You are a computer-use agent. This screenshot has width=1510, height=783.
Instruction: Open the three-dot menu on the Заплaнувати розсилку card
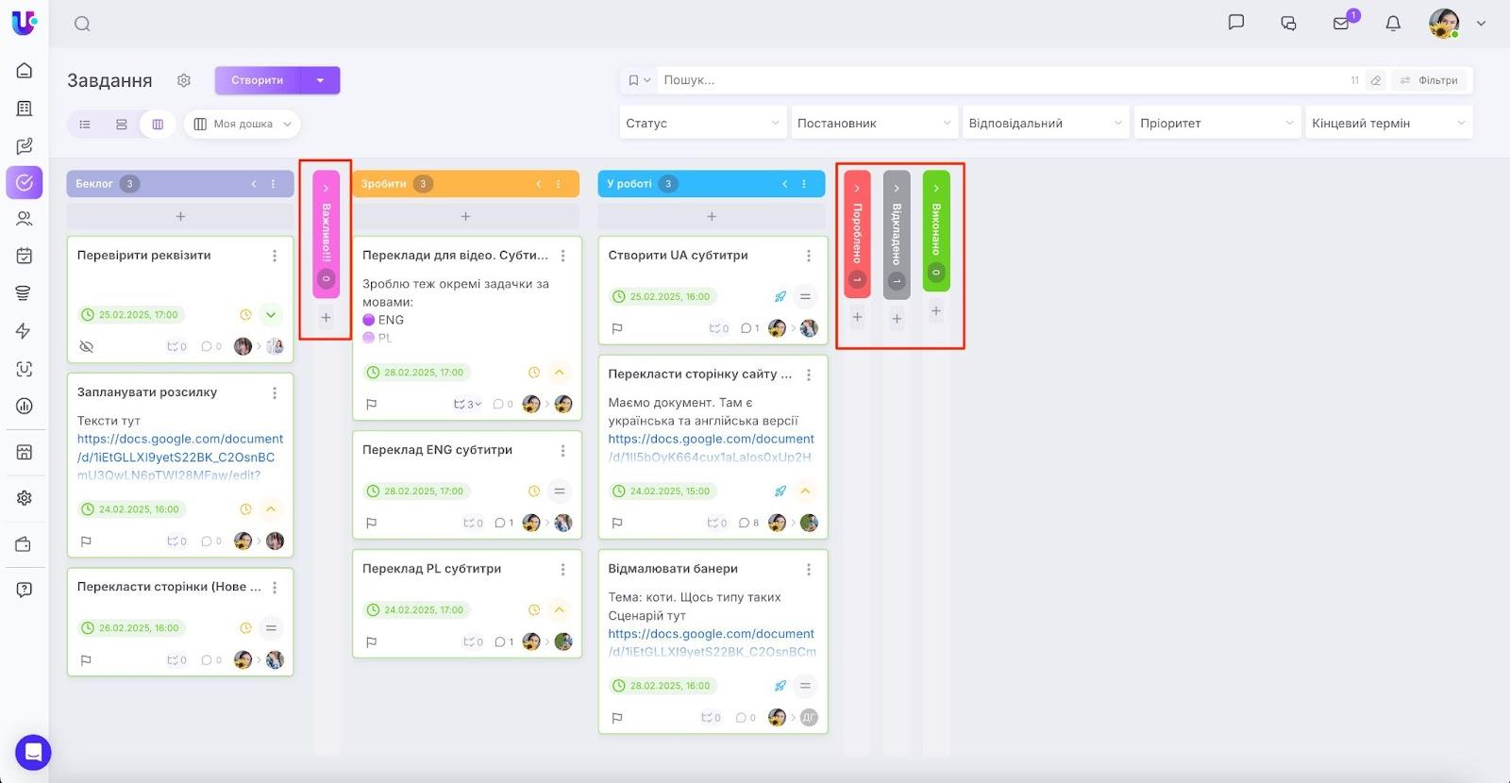[275, 393]
